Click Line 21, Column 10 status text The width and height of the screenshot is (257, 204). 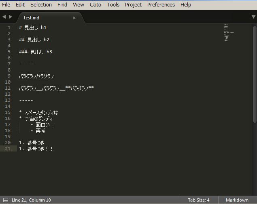click(31, 200)
